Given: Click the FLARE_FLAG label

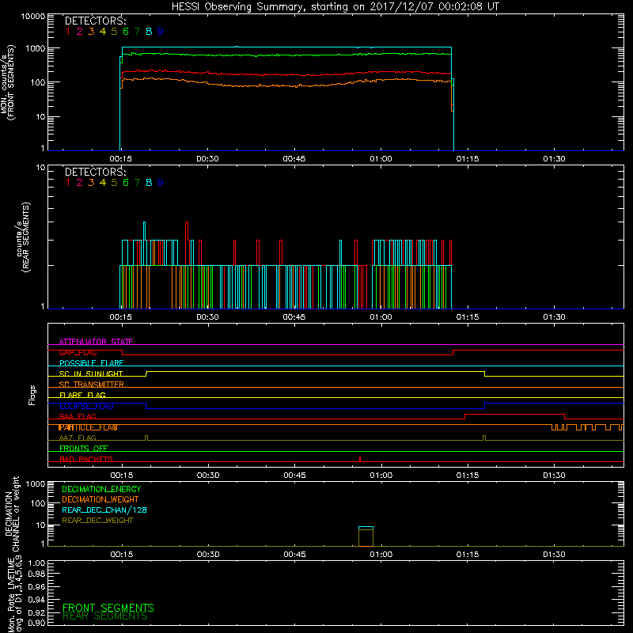Looking at the screenshot, I should [82, 395].
